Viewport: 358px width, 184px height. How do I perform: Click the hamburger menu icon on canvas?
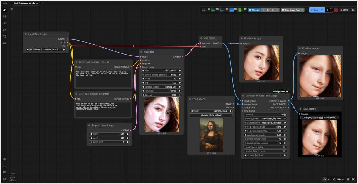[11, 9]
